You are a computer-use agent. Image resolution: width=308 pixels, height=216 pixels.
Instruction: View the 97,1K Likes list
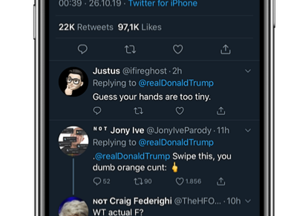tap(139, 27)
